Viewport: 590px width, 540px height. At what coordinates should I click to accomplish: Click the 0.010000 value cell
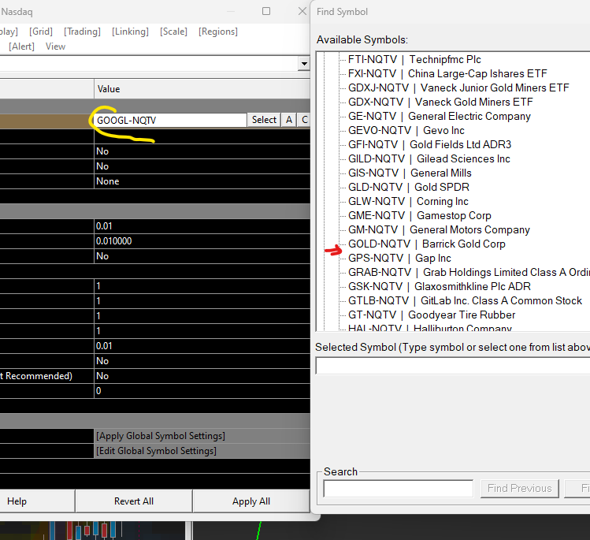tap(202, 241)
